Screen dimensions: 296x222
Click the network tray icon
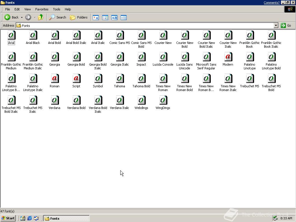point(275,219)
